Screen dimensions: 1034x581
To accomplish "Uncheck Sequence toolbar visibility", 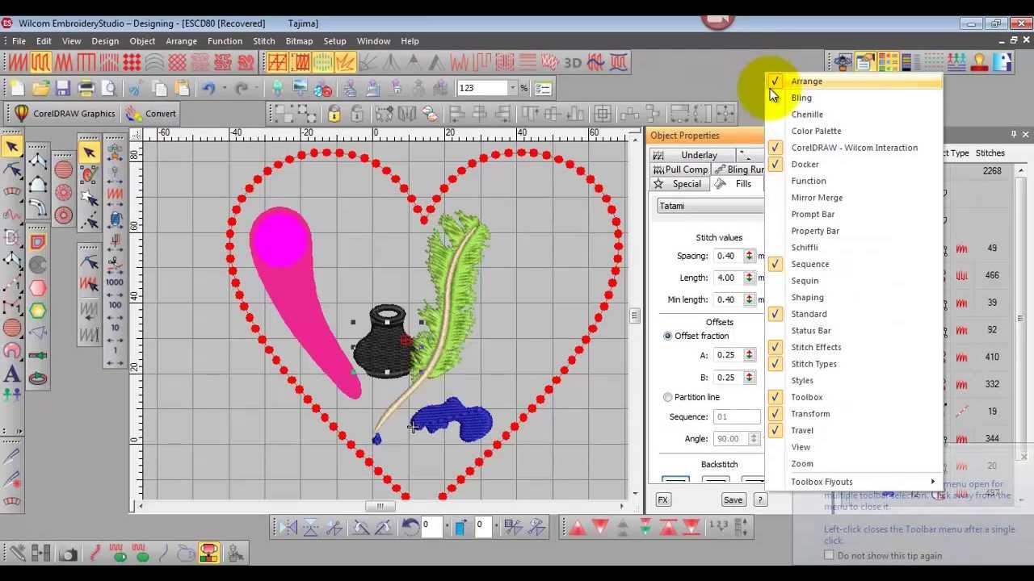I will 810,264.
